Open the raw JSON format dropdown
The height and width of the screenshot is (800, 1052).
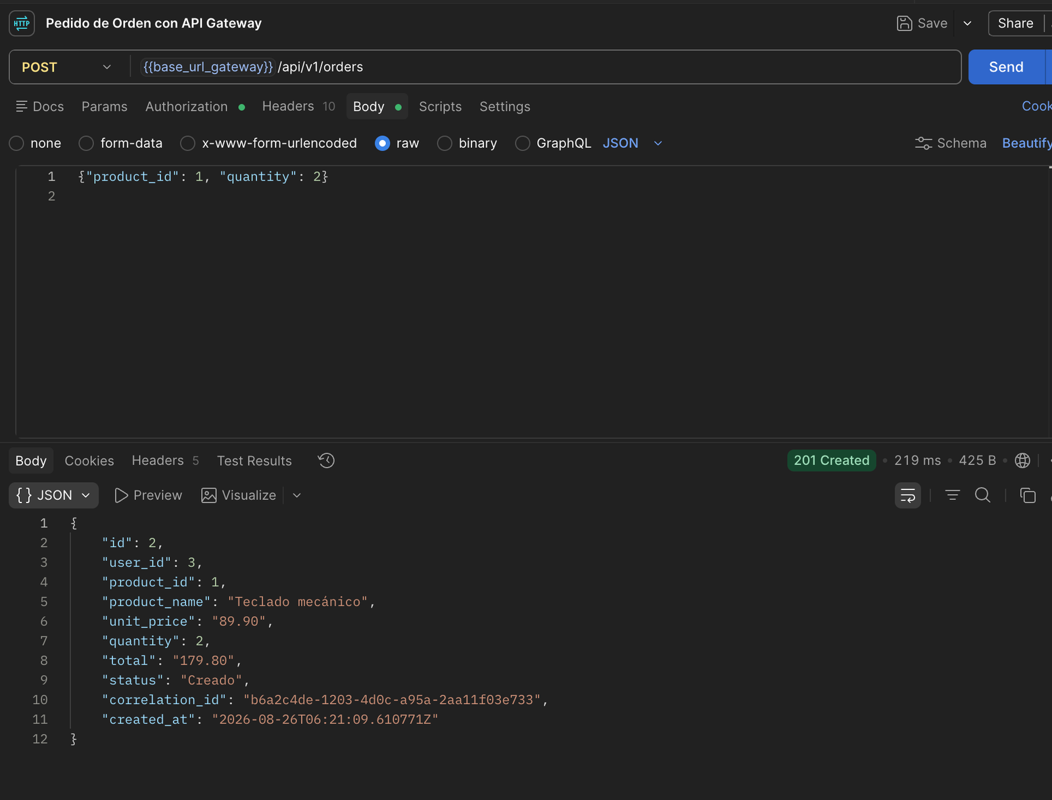tap(632, 143)
